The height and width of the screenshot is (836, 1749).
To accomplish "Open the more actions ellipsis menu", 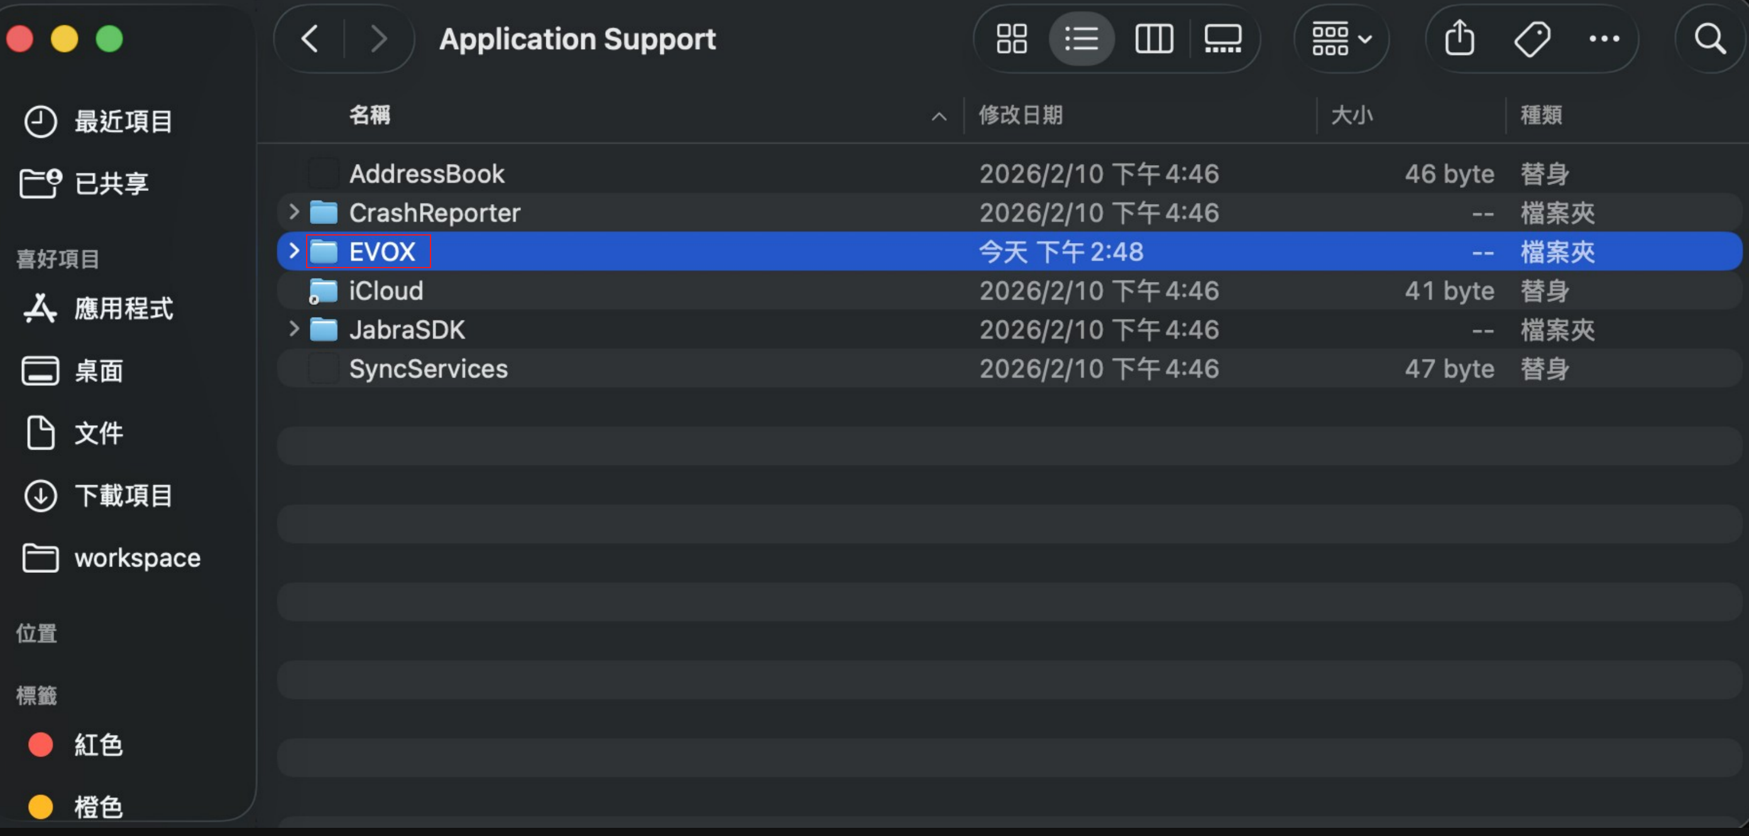I will tap(1604, 39).
